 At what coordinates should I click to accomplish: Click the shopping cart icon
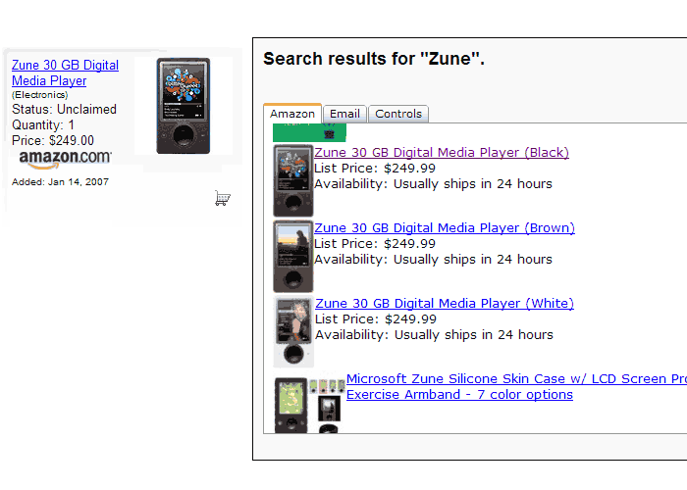223,198
